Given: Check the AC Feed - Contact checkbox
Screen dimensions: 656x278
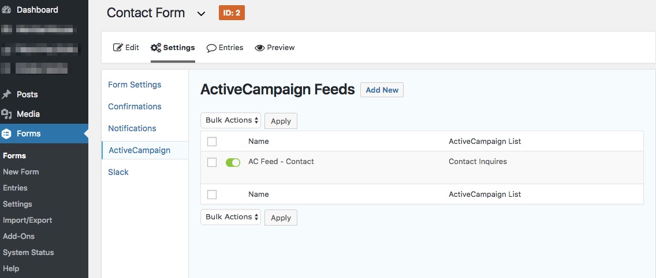Looking at the screenshot, I should point(212,162).
